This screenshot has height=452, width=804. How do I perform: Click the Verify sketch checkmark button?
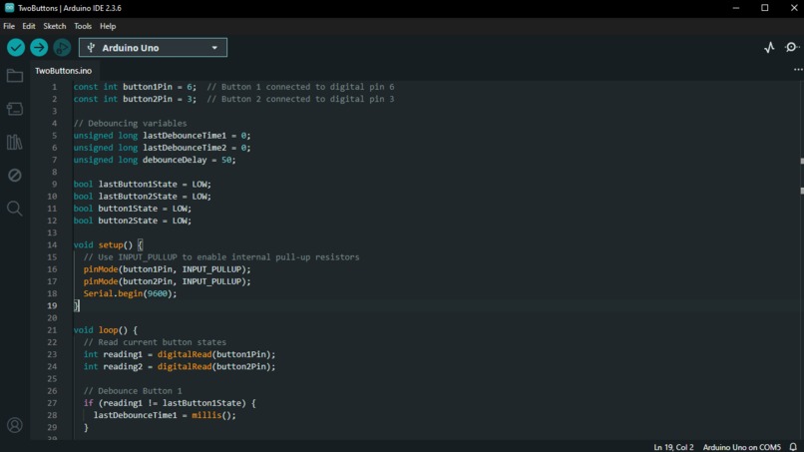coord(16,48)
